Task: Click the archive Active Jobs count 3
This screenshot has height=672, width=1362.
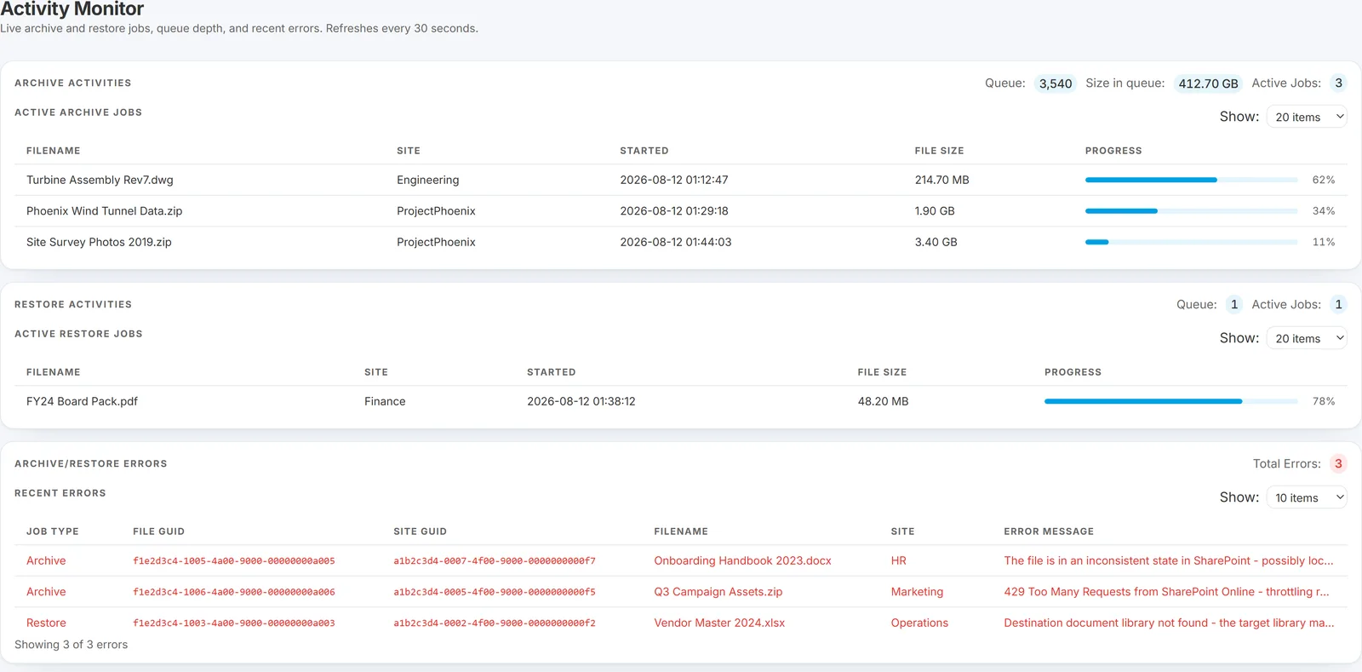Action: [x=1338, y=83]
